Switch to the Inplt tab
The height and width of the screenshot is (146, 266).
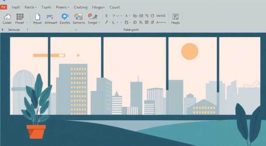tap(16, 7)
